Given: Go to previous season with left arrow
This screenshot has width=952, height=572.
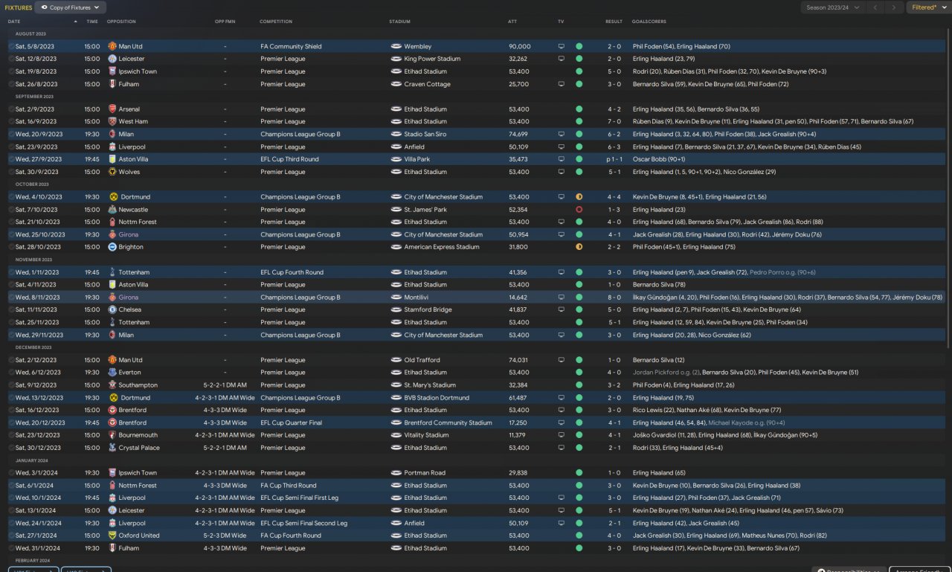Looking at the screenshot, I should pyautogui.click(x=876, y=7).
